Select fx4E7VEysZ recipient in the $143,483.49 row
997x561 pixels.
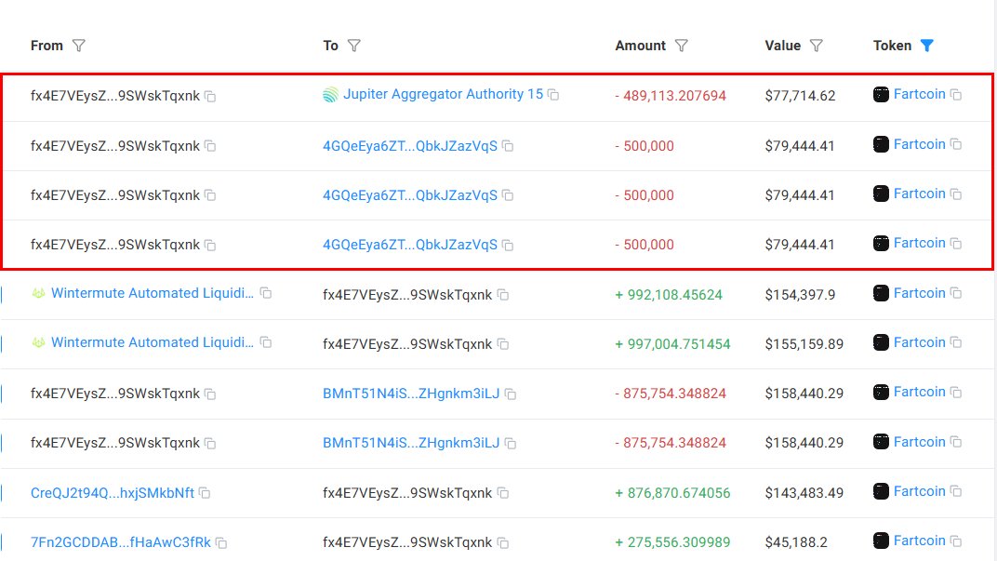coord(407,493)
